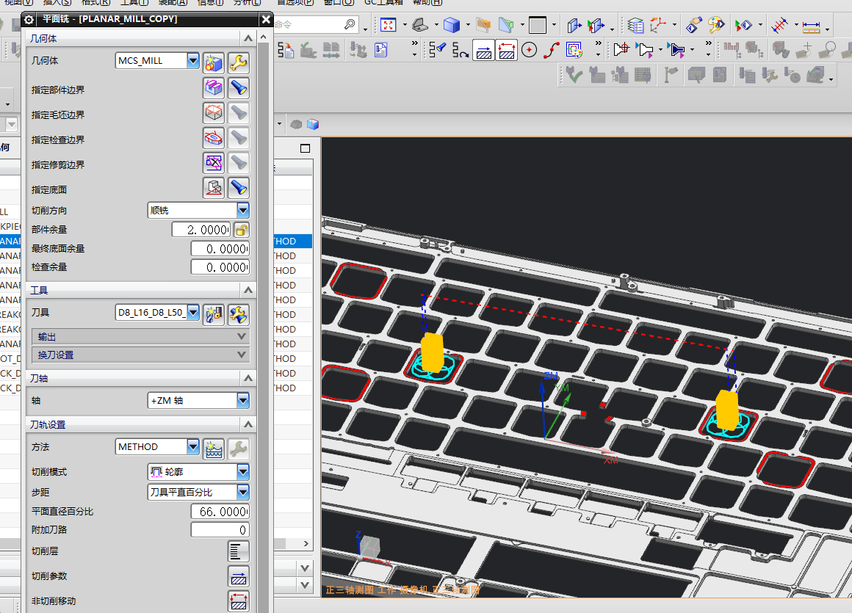
Task: Click the command finder magnifier icon
Action: tap(350, 24)
